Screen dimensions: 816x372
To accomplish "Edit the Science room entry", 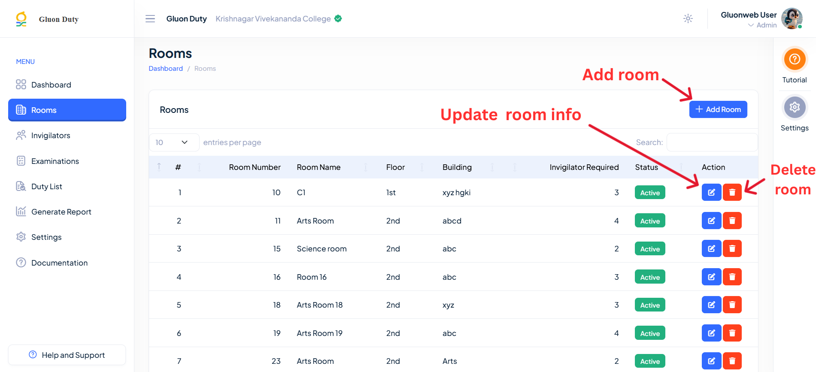I will (711, 248).
